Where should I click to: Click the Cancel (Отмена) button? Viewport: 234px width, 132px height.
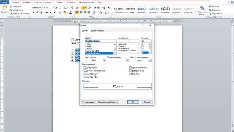click(147, 102)
